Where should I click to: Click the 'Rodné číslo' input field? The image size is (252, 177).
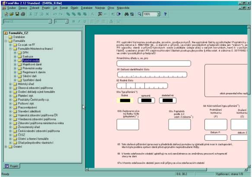click(142, 86)
